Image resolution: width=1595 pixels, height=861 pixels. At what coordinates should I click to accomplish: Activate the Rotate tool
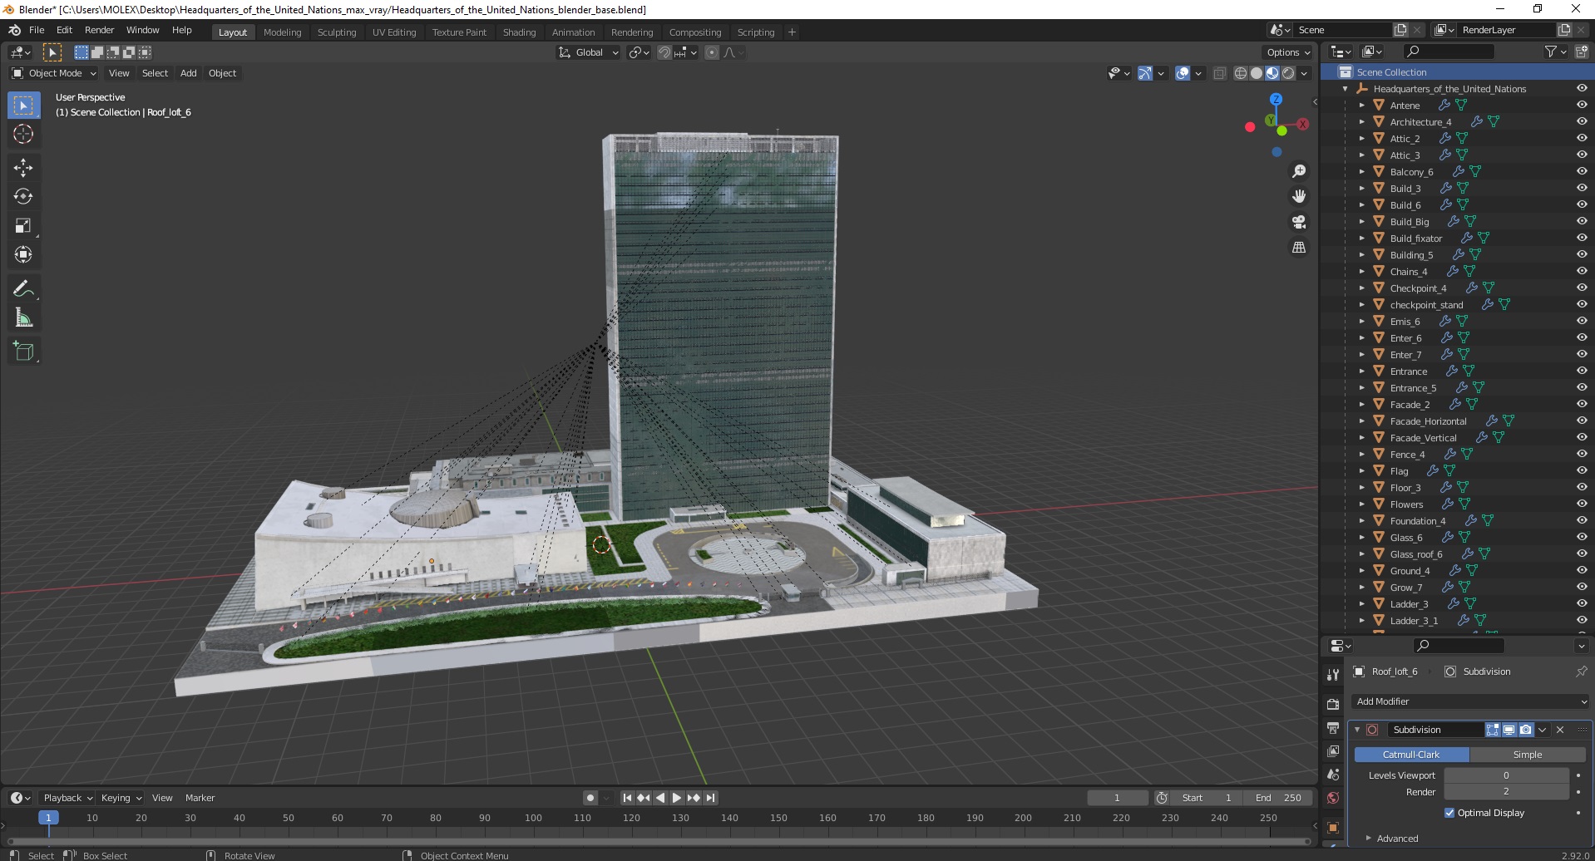(x=23, y=196)
